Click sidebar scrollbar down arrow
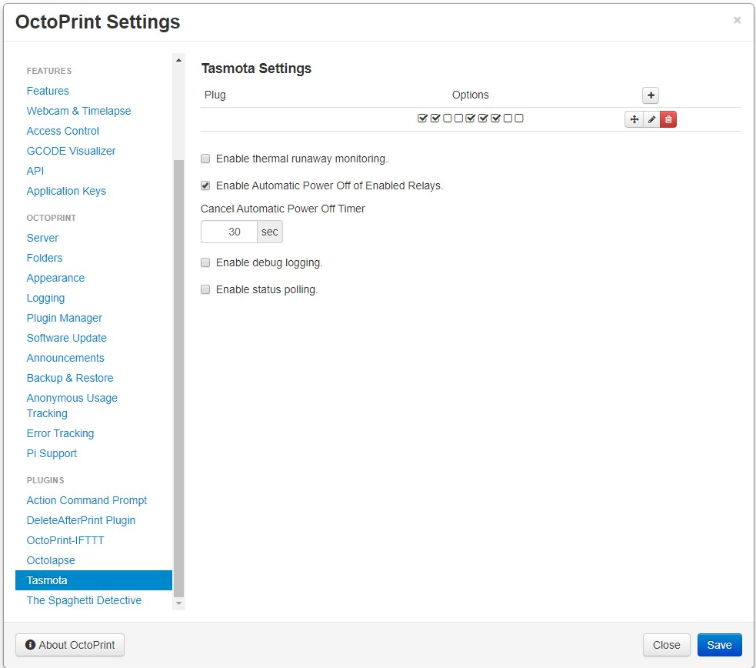 (179, 603)
